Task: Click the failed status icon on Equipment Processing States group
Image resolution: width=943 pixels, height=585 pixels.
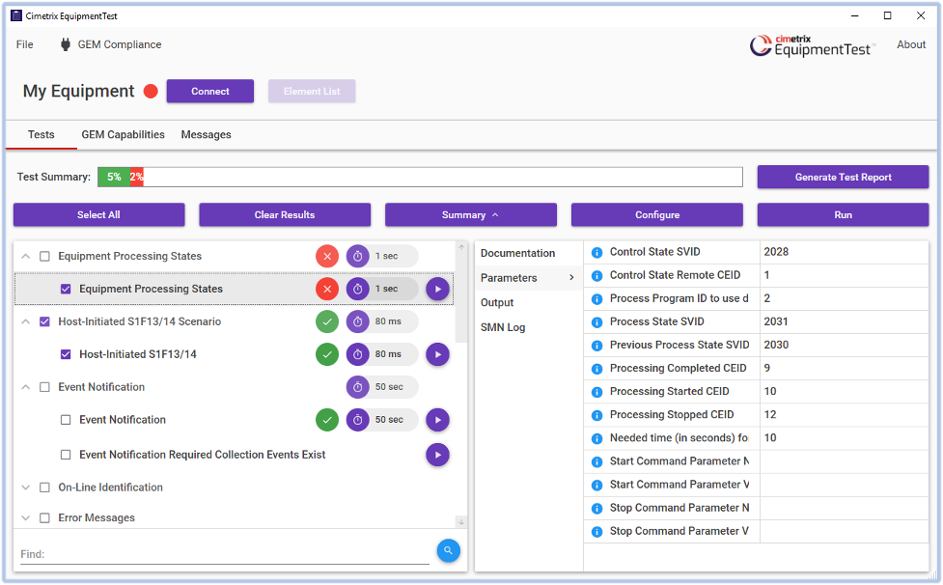Action: pos(327,257)
